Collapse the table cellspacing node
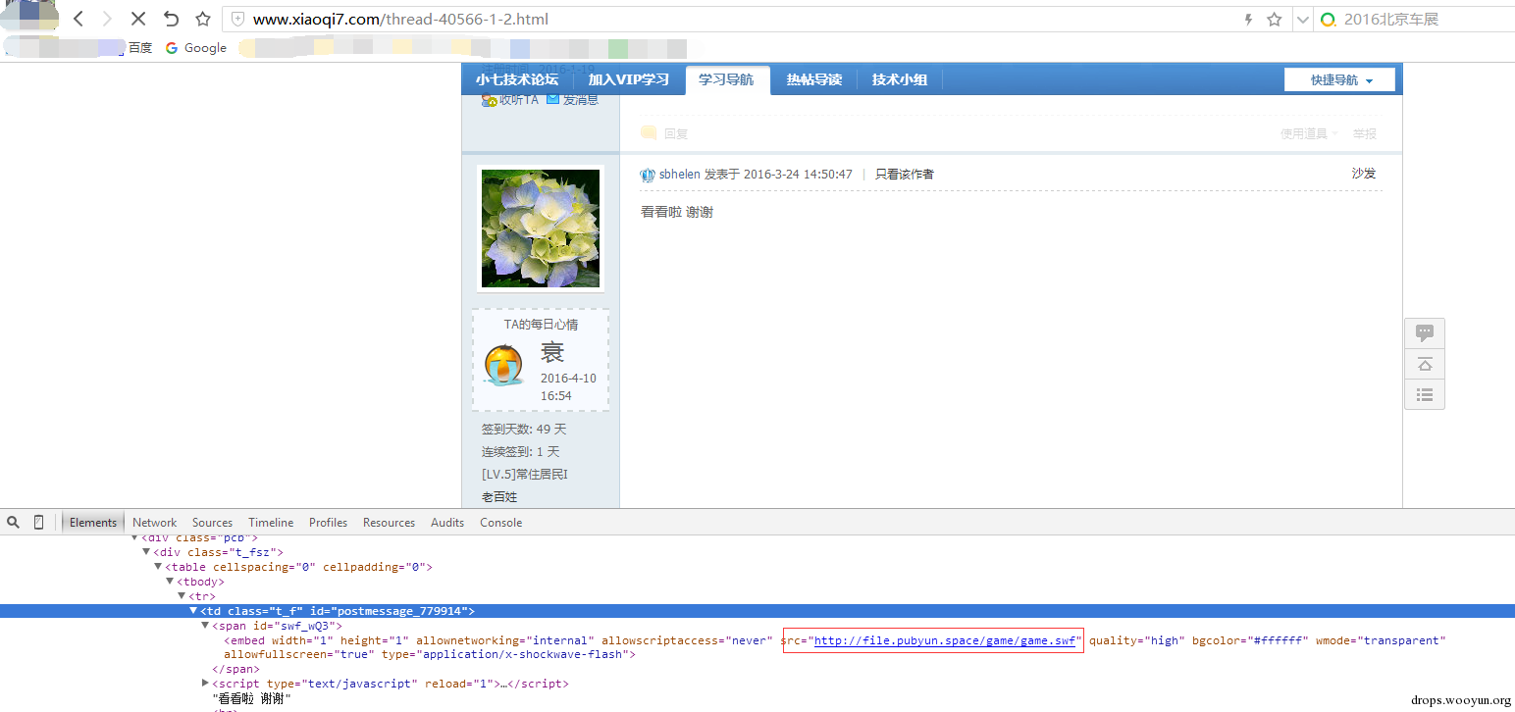Viewport: 1515px width, 712px height. [158, 567]
